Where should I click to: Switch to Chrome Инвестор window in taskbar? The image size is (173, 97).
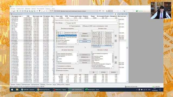pos(44,90)
